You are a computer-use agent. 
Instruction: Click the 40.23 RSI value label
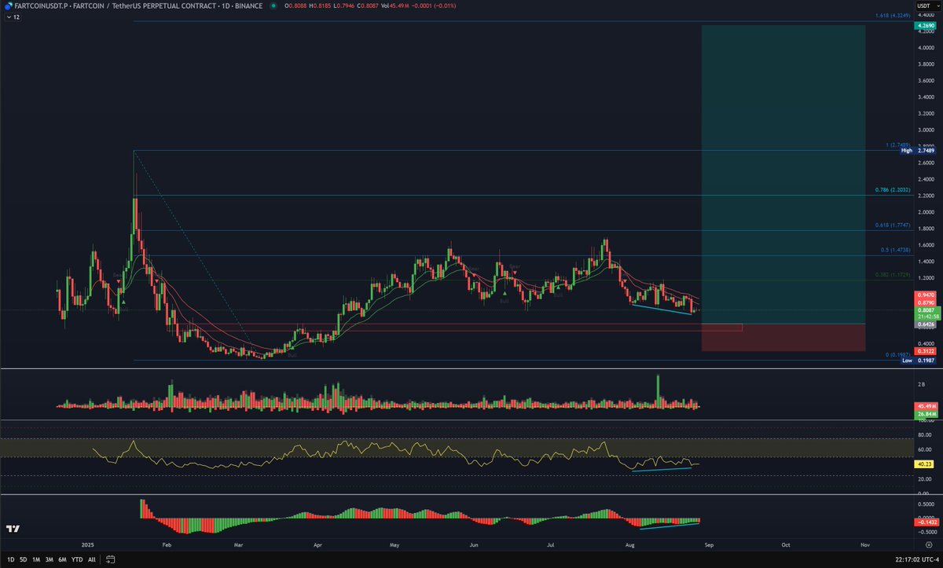[x=924, y=464]
